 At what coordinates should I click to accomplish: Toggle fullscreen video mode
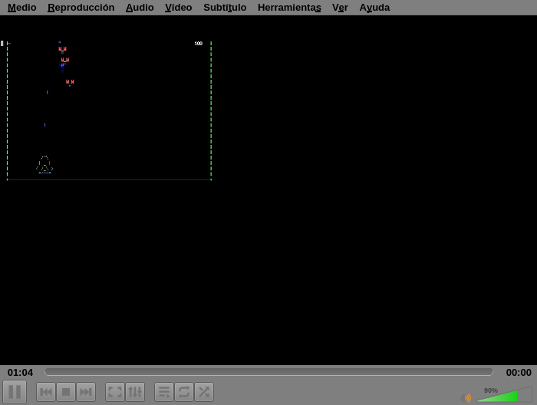[x=115, y=392]
